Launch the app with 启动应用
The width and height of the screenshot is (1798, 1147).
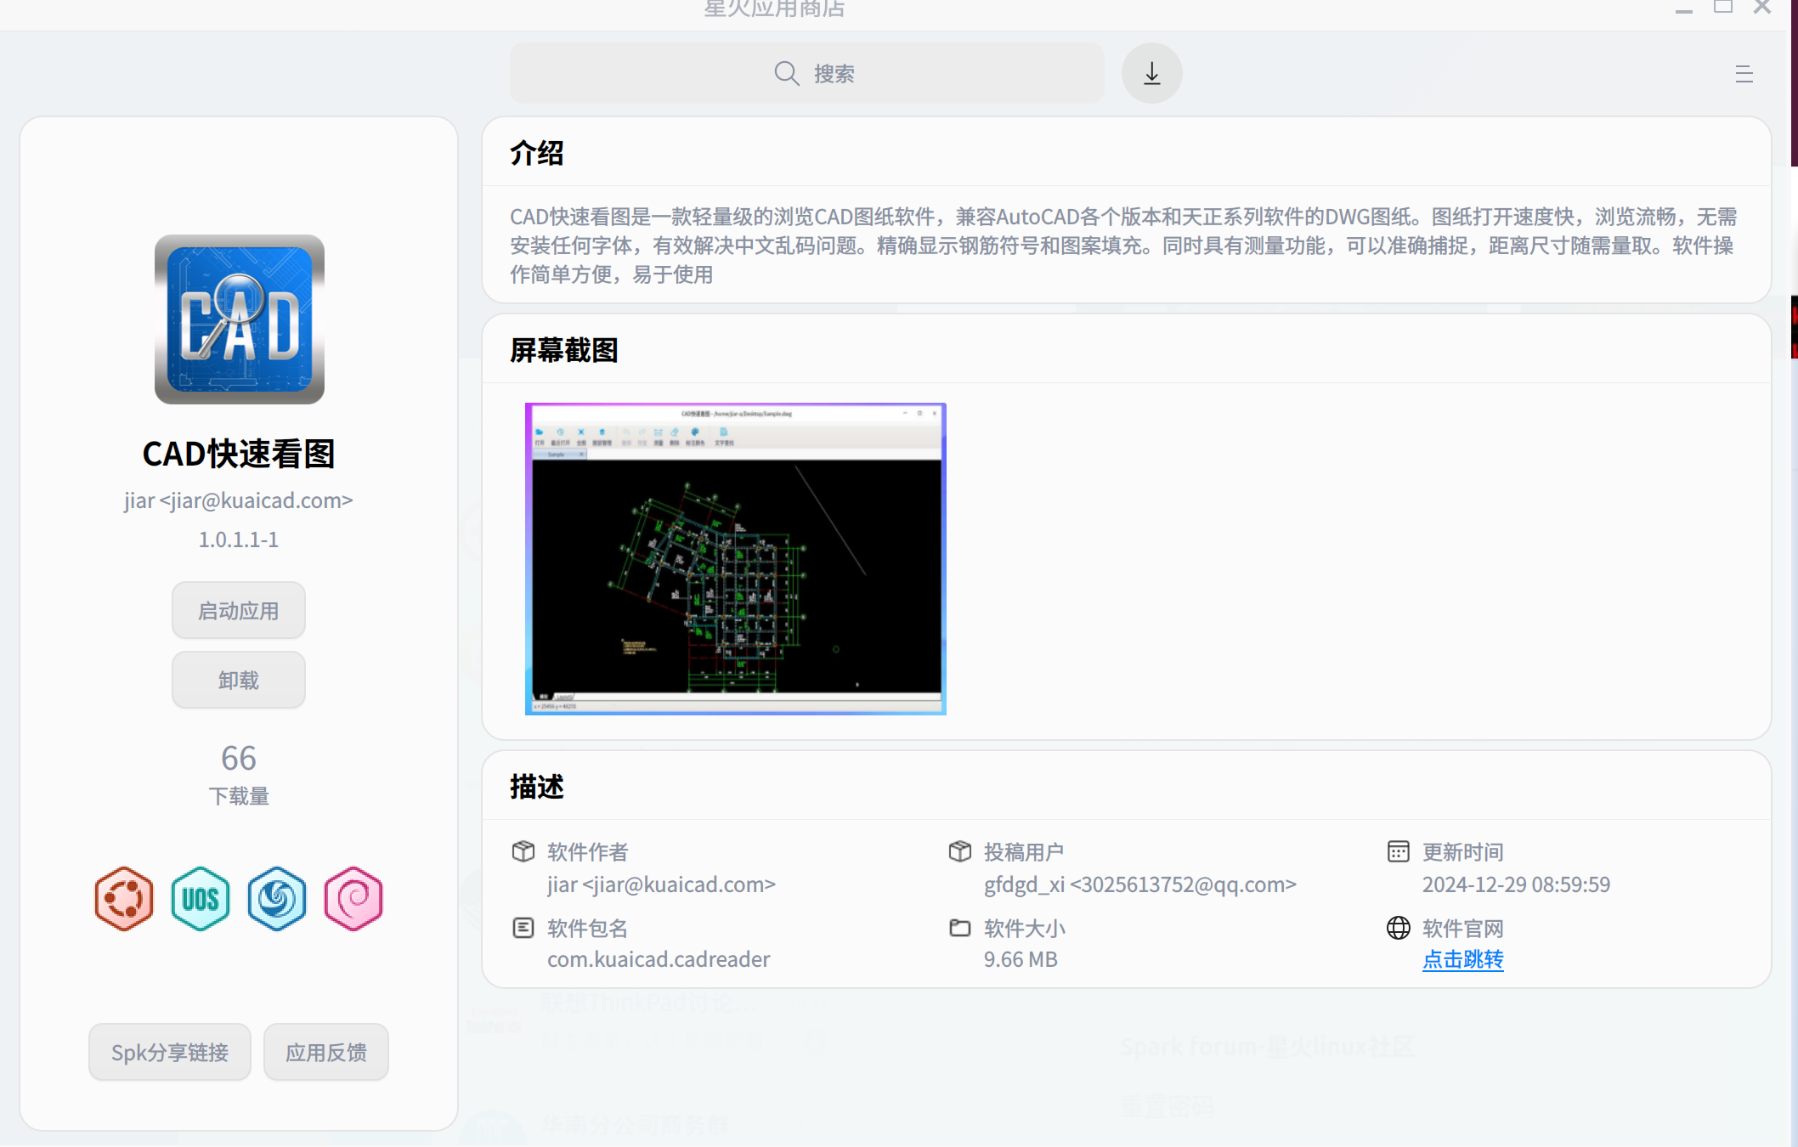point(239,610)
